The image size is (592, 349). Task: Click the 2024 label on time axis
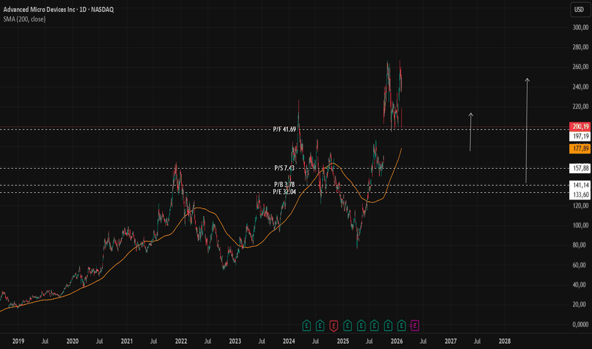[289, 341]
